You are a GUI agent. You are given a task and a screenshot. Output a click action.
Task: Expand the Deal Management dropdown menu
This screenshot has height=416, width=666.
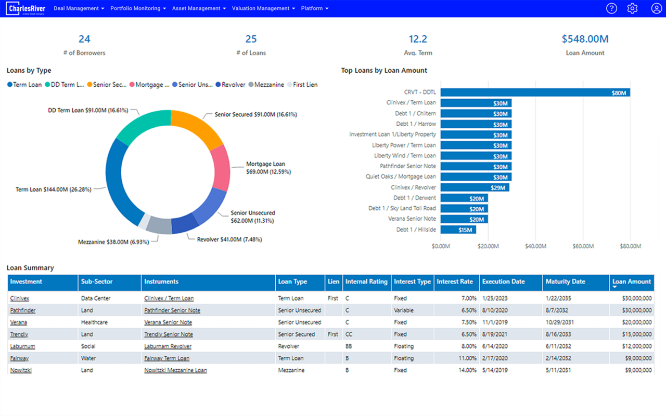pyautogui.click(x=79, y=8)
